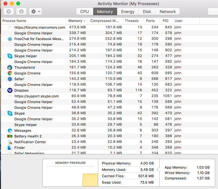Screen dimensions: 218x189
Task: Click the Memory Used 3.49 GB value
Action: point(147,170)
